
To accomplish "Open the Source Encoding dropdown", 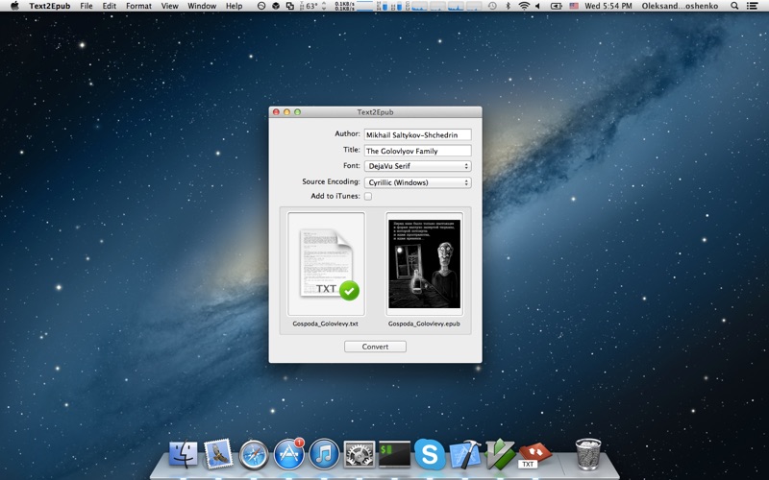I will point(417,182).
